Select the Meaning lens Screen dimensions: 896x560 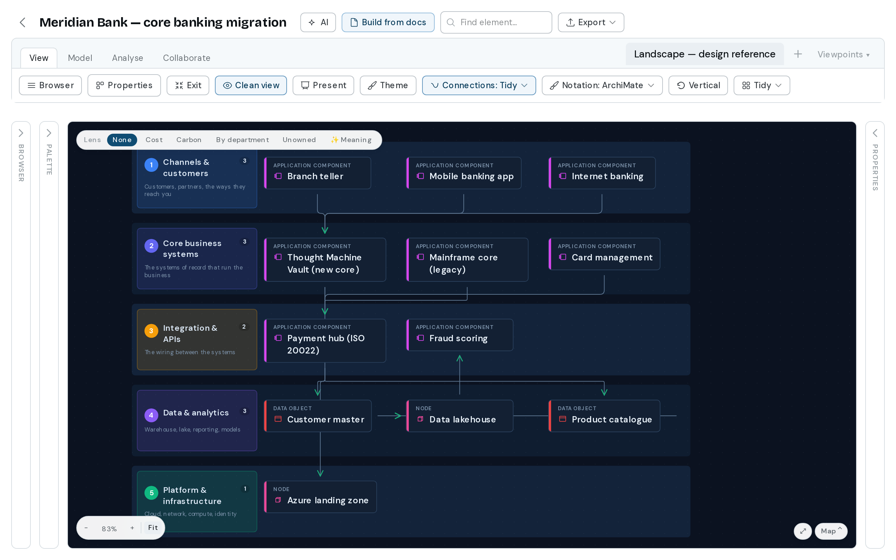[351, 140]
